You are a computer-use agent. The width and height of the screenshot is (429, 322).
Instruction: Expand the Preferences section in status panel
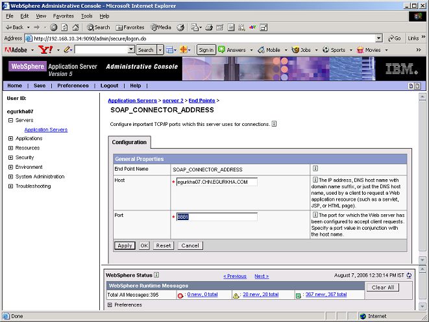coord(110,304)
